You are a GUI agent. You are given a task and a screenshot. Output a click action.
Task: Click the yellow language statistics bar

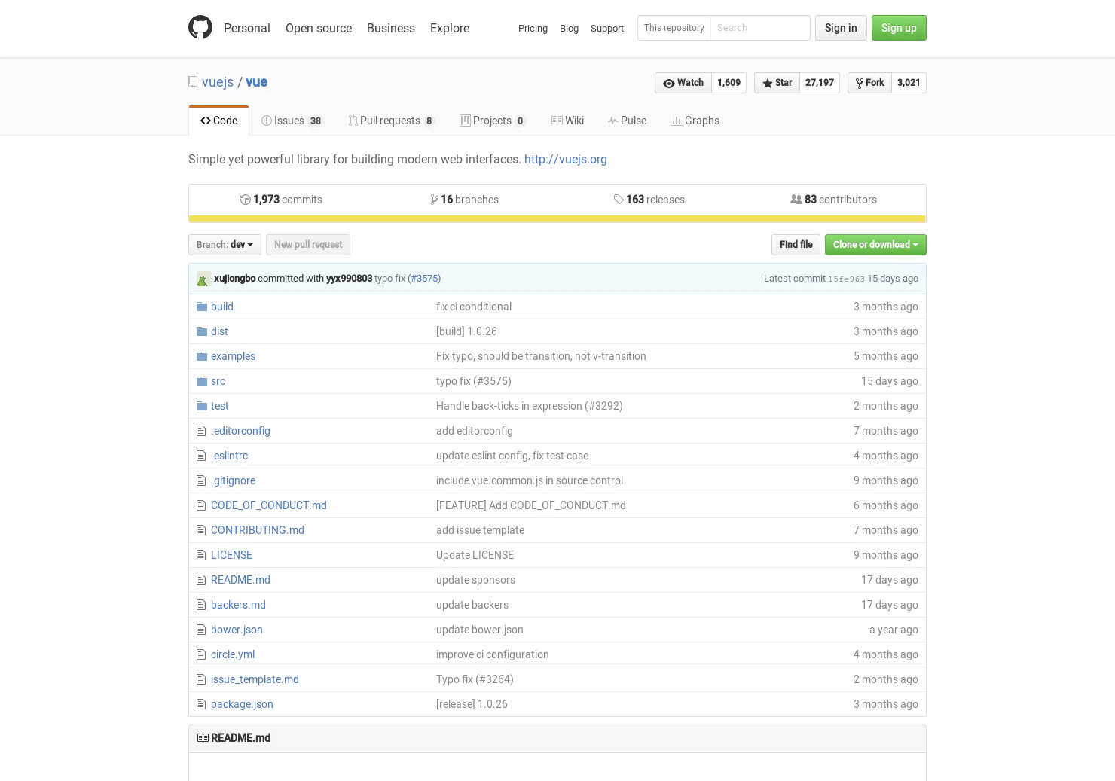(x=557, y=219)
